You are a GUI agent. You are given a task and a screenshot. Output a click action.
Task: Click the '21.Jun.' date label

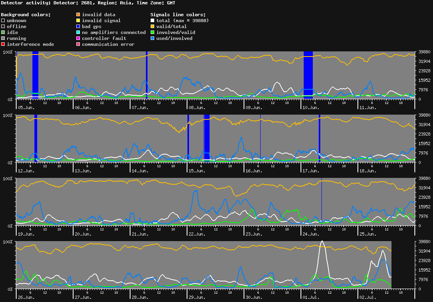(x=140, y=234)
